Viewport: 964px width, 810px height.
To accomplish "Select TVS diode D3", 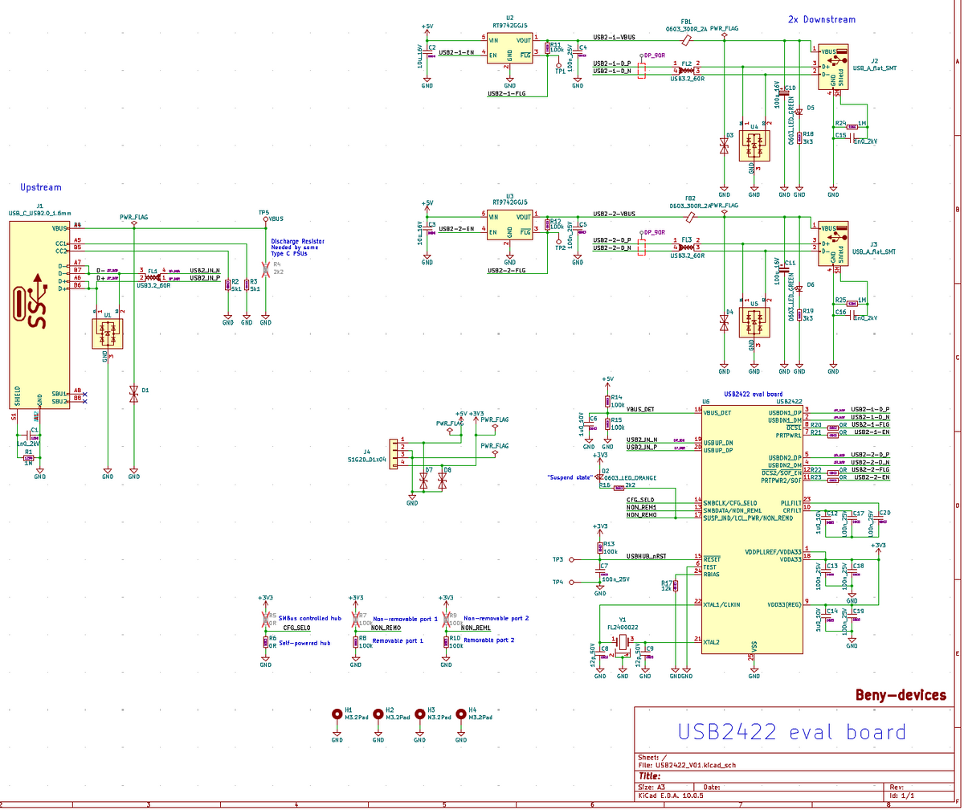I will click(x=724, y=146).
